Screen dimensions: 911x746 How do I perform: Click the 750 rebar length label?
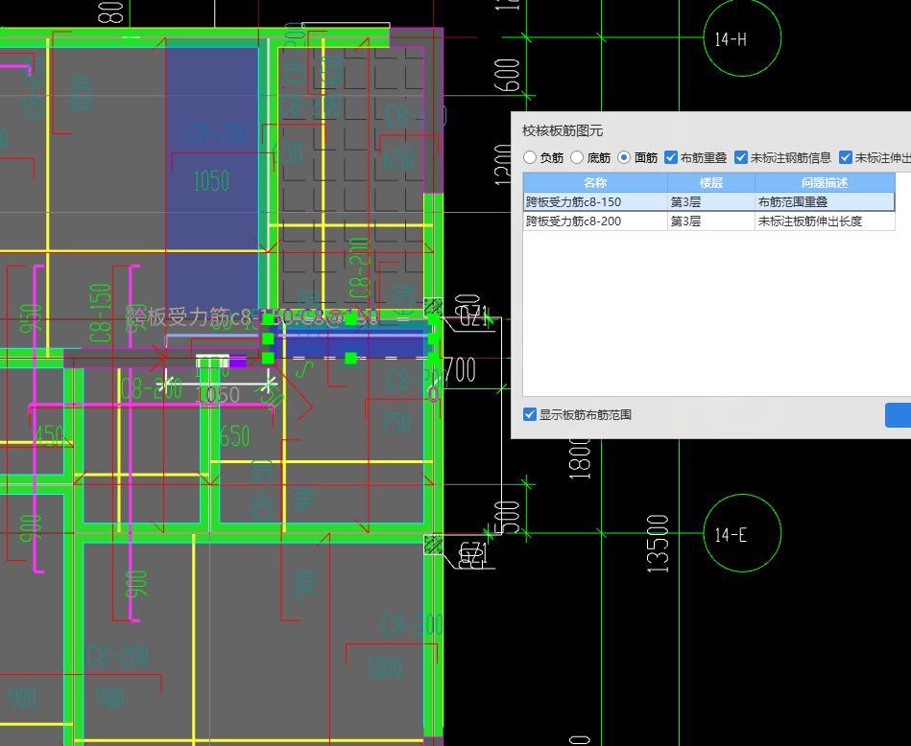point(396,423)
